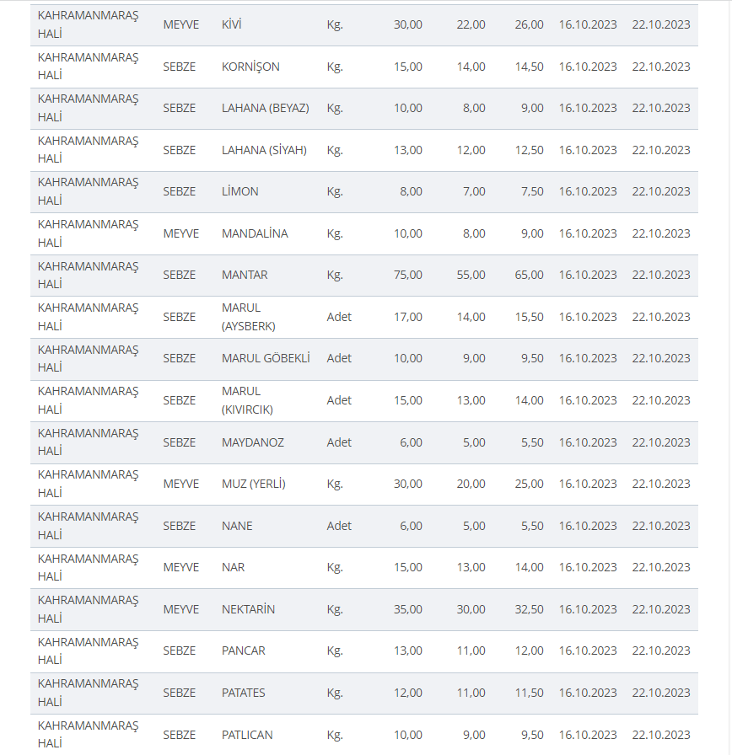Select MARUL (AYSBERK) product cell
This screenshot has height=755, width=732.
pyautogui.click(x=248, y=317)
